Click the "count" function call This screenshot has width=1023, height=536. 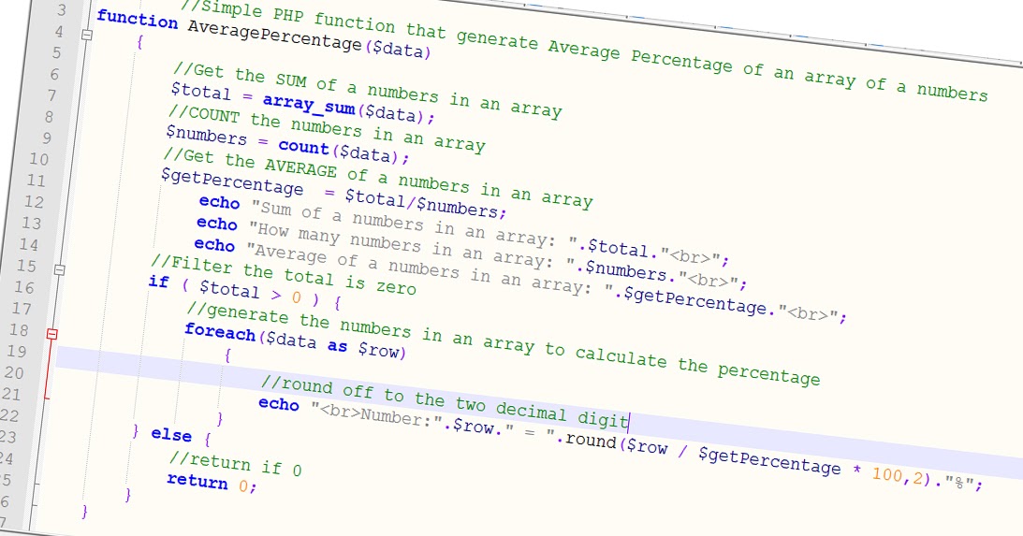point(303,145)
